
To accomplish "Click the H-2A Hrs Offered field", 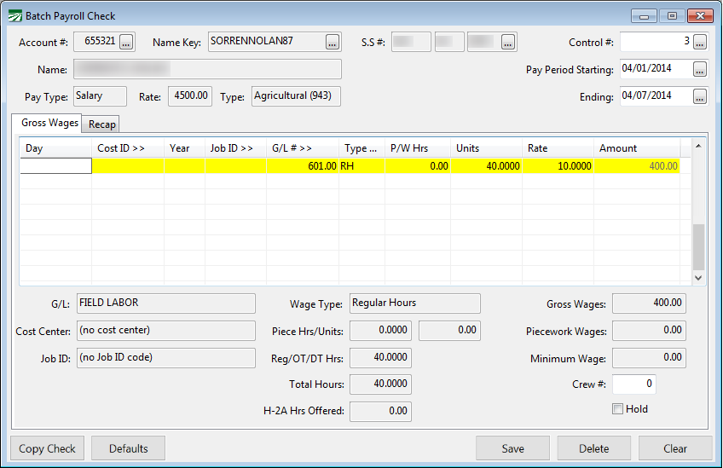I will [380, 411].
